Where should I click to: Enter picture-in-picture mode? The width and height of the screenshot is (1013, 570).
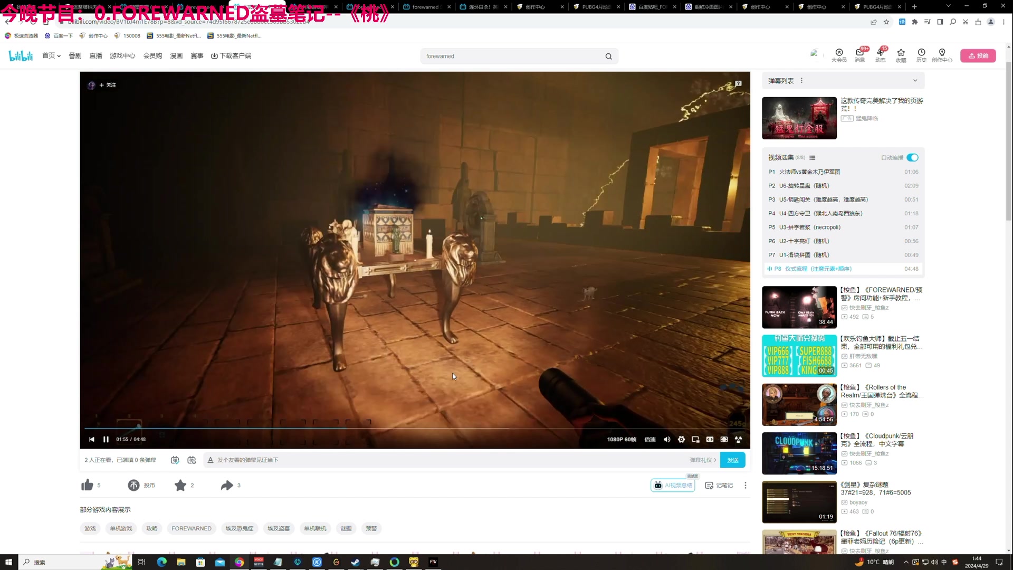pos(695,439)
